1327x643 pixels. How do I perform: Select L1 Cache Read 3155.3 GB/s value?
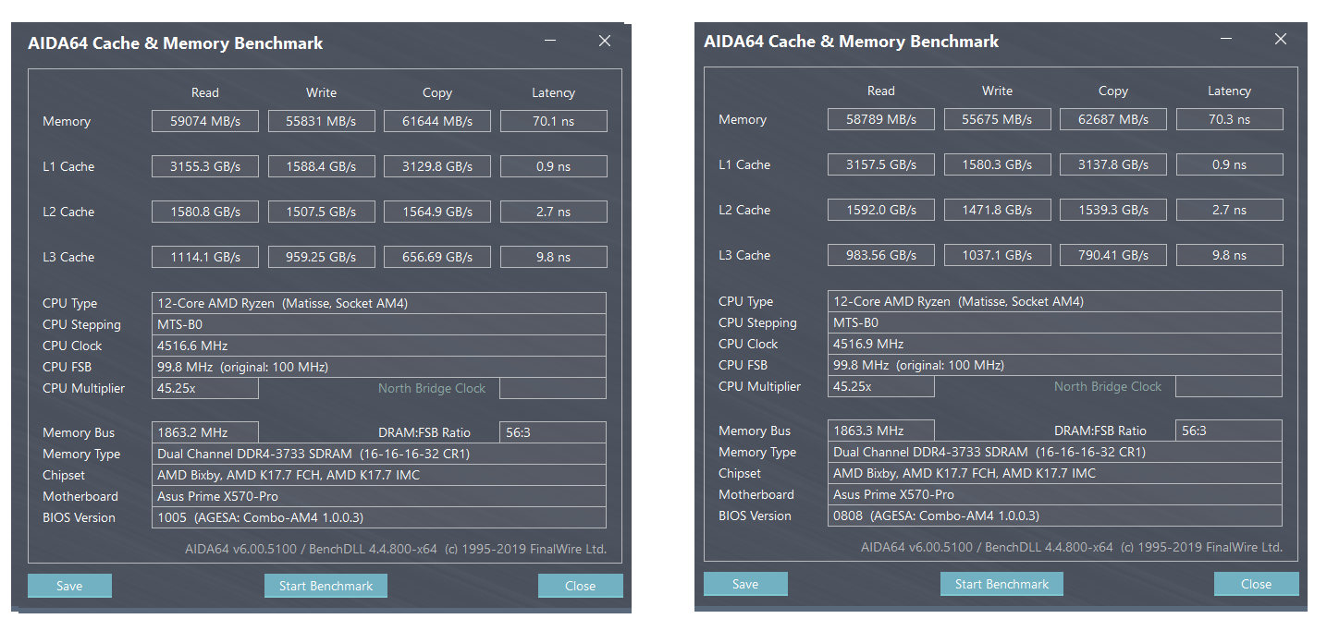tap(205, 166)
